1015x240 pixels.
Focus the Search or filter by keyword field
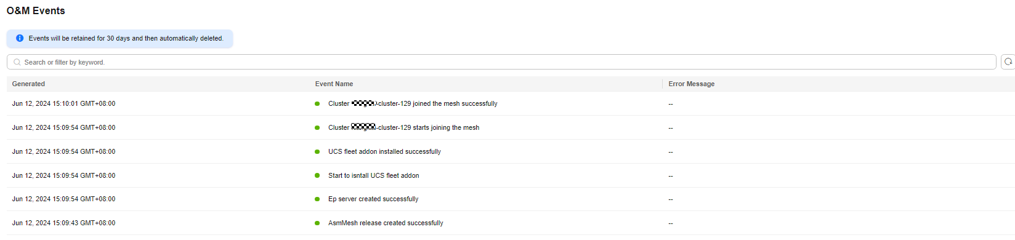501,62
